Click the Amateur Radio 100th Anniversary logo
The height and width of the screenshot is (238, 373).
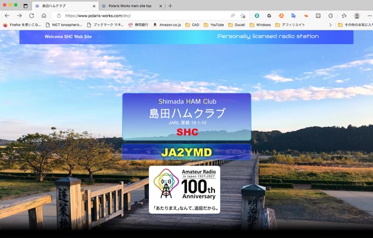pos(184,189)
